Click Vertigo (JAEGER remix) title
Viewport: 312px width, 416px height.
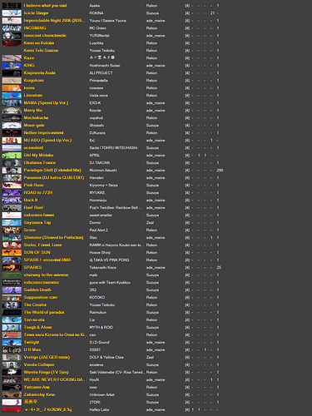tap(47, 358)
